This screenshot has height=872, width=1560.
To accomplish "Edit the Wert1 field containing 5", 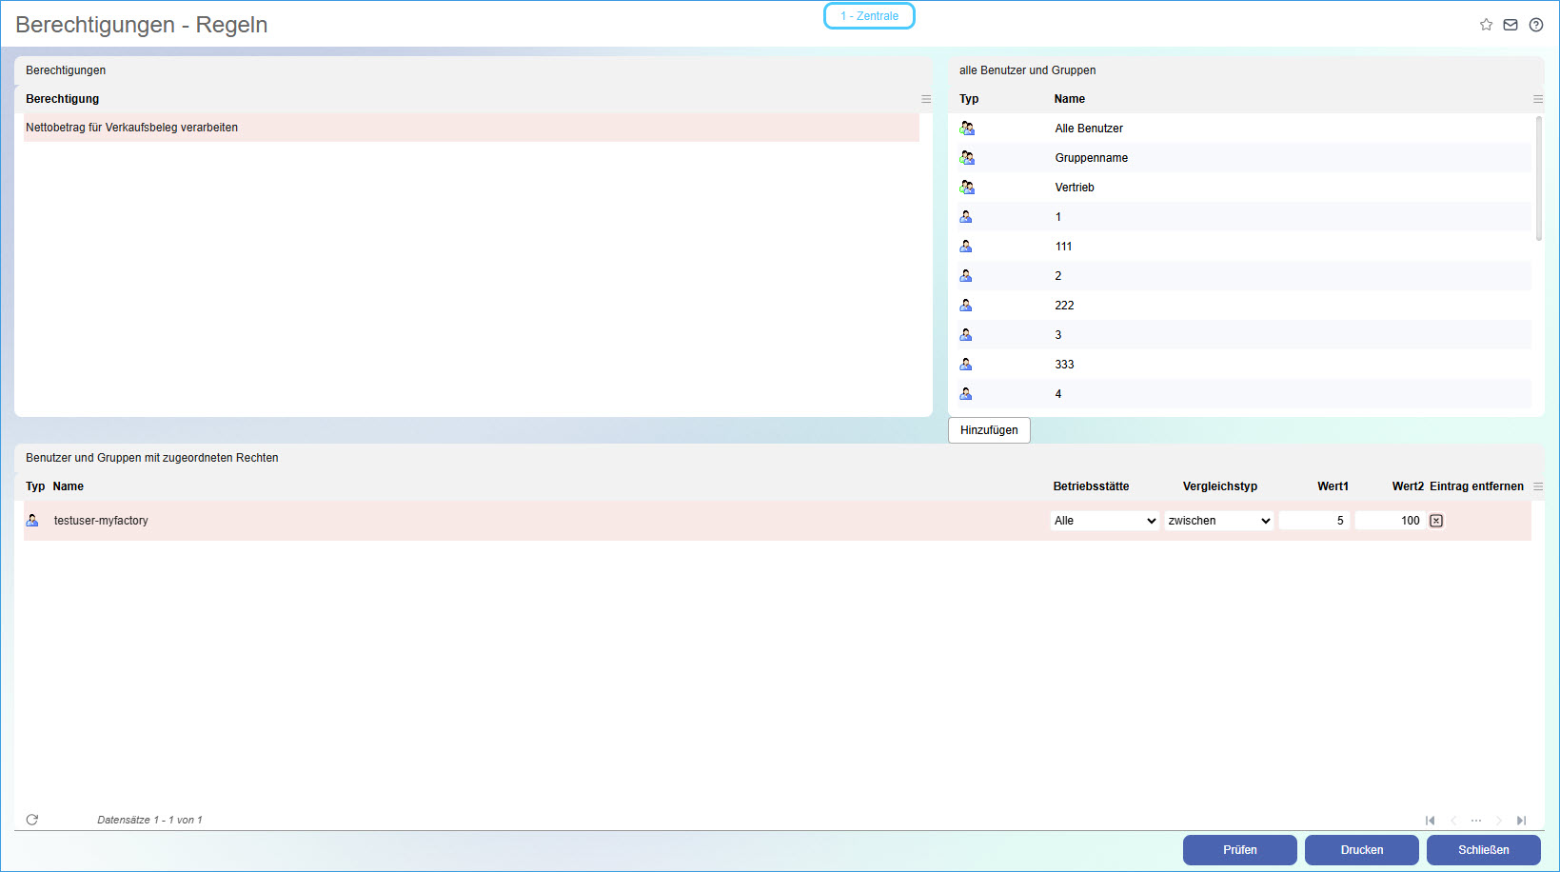I will click(x=1314, y=521).
